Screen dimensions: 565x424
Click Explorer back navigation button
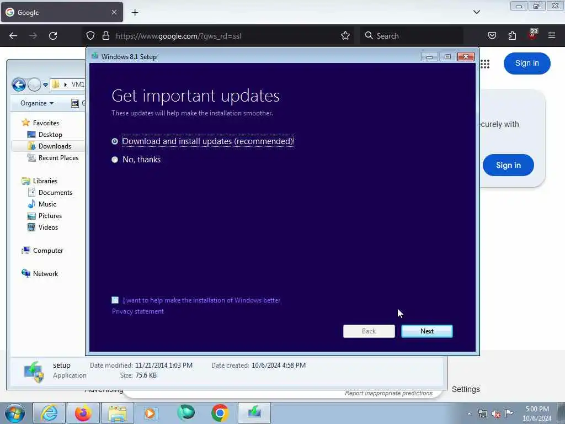(19, 84)
